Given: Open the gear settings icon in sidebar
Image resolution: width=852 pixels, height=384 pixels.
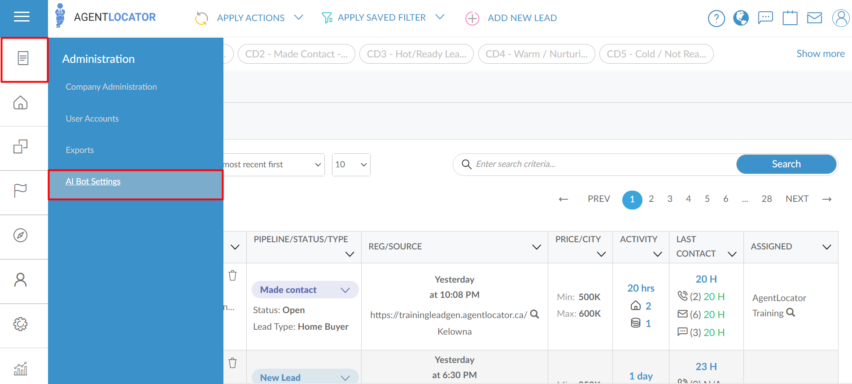Looking at the screenshot, I should tap(21, 324).
